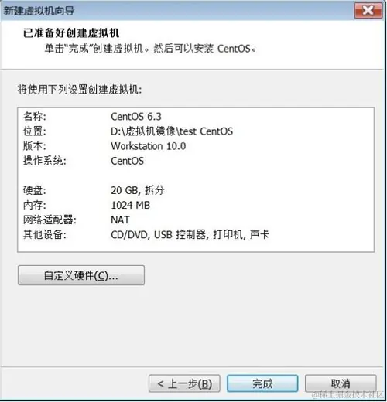This screenshot has height=402, width=387.
Task: Click the instruction text mentioning 安装 CentOS
Action: [x=150, y=49]
